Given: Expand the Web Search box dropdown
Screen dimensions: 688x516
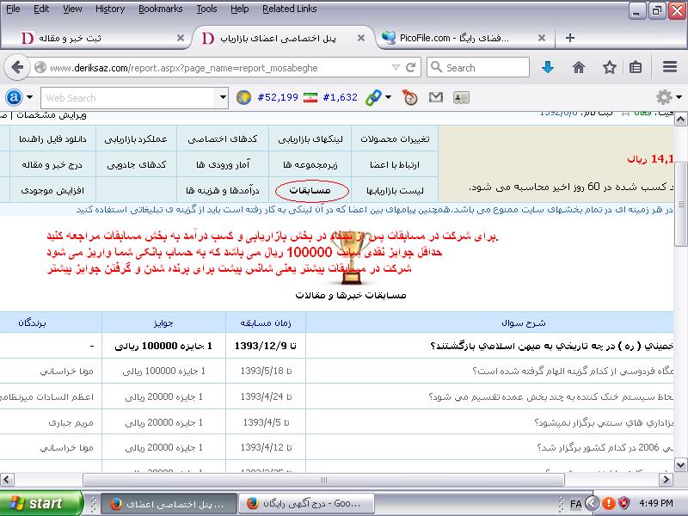Looking at the screenshot, I should pyautogui.click(x=223, y=97).
